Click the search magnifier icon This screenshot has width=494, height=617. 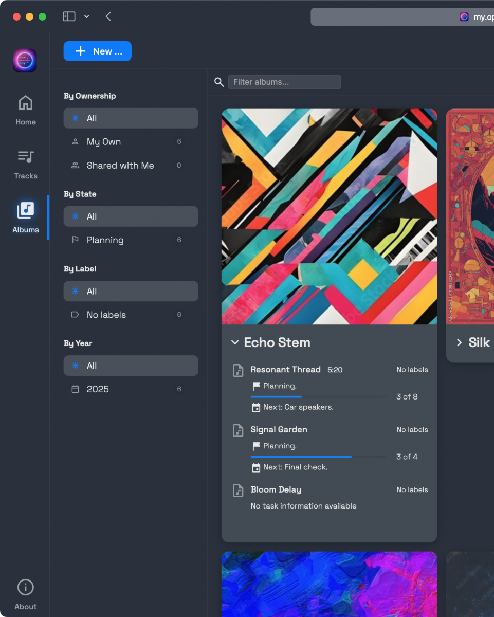219,82
